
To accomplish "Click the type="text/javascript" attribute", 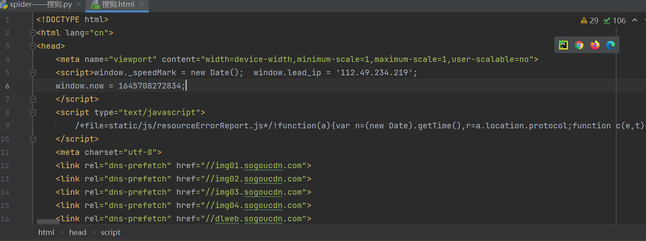I will tap(147, 113).
